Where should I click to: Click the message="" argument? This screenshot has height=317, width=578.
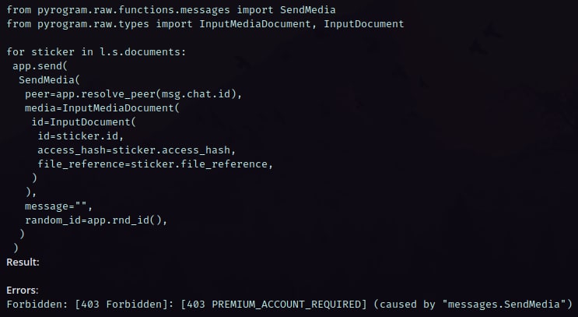click(x=58, y=206)
